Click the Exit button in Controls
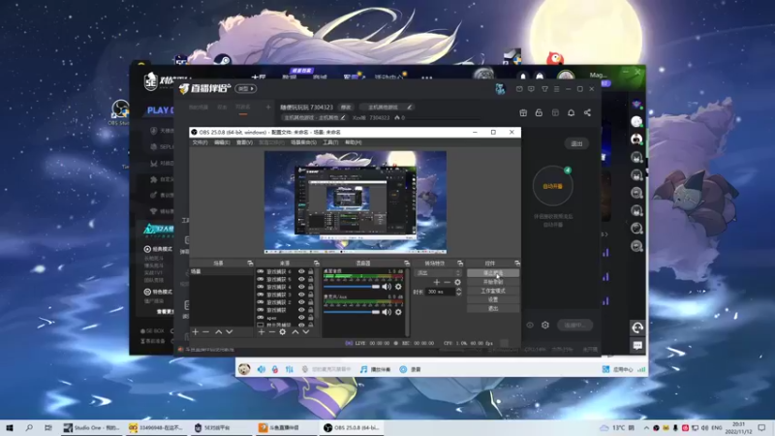 [x=493, y=308]
